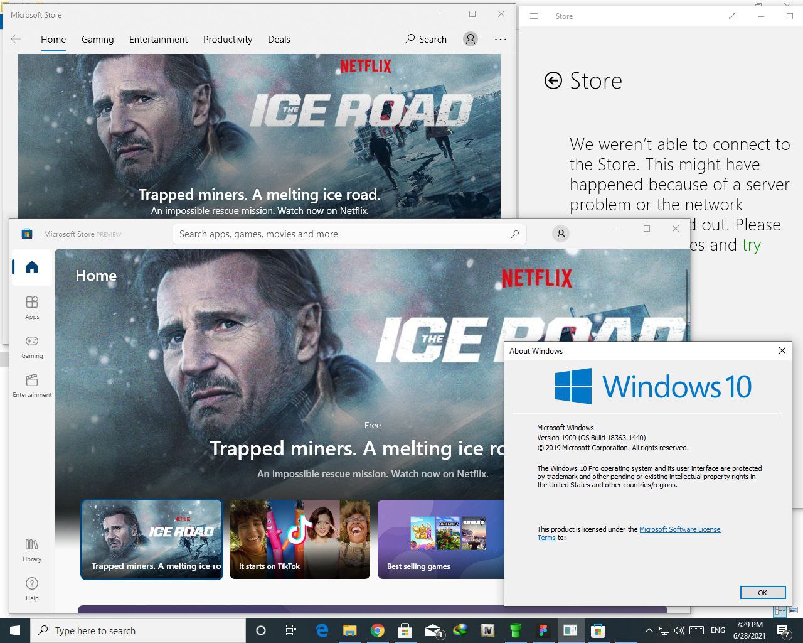This screenshot has height=643, width=803.
Task: Click the expand arrows icon in Store error window
Action: click(x=731, y=16)
